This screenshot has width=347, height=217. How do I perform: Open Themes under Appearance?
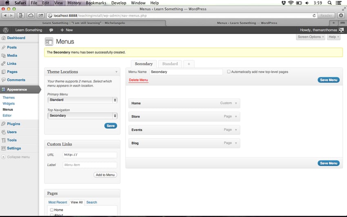pyautogui.click(x=9, y=98)
